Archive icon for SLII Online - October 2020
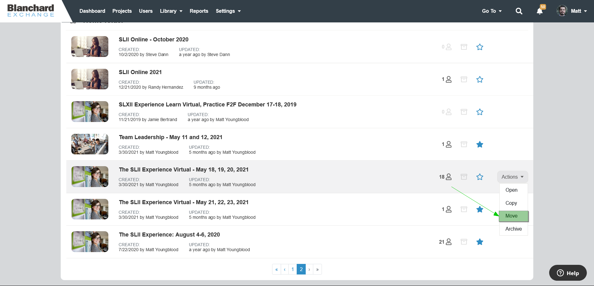594x286 pixels. click(x=464, y=47)
